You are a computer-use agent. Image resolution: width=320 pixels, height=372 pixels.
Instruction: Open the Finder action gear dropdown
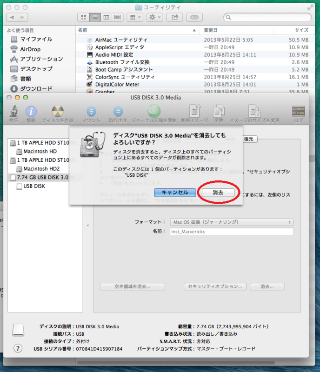pos(155,17)
